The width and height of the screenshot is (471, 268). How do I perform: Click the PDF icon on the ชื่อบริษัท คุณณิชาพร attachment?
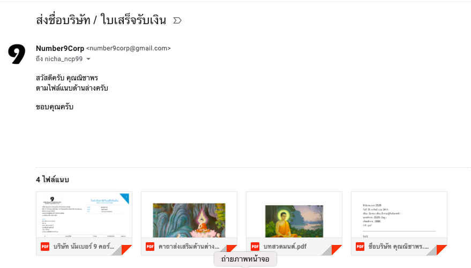point(360,247)
